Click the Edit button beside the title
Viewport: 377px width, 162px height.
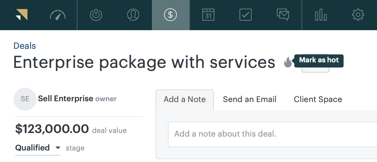pyautogui.click(x=315, y=63)
